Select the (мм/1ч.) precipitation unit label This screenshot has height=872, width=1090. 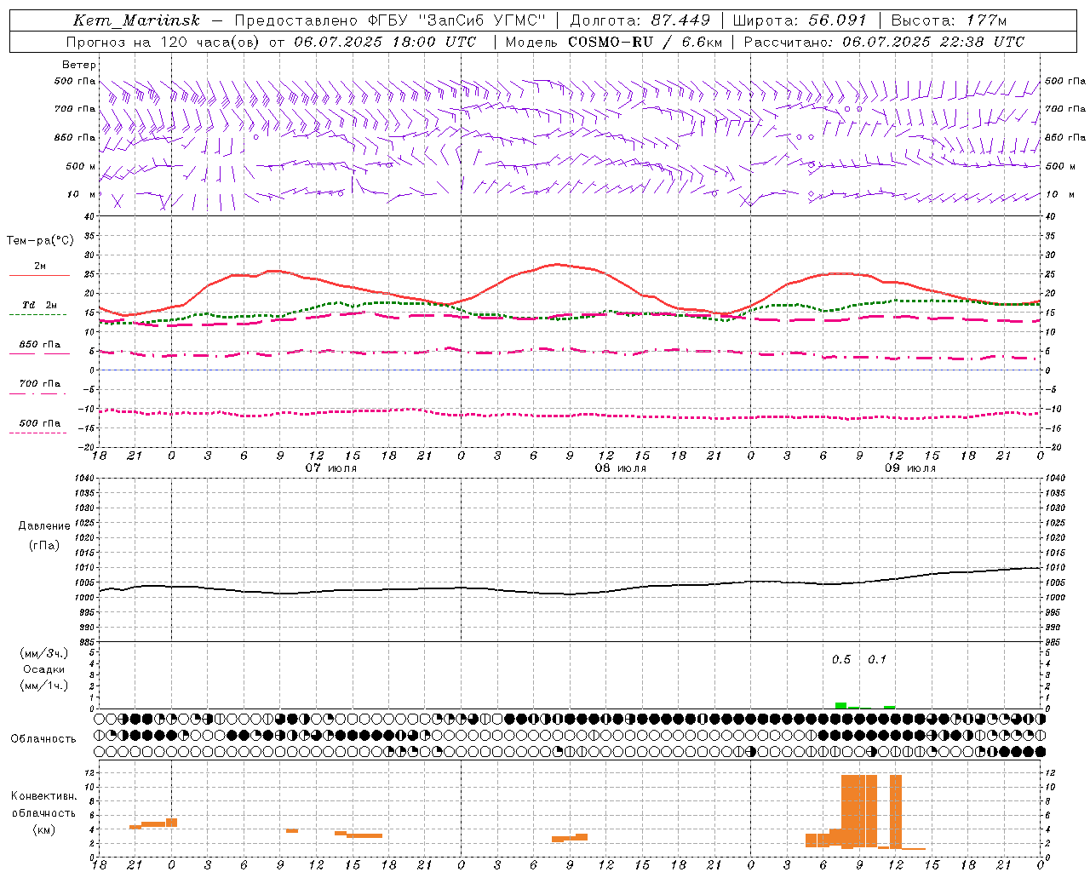pyautogui.click(x=43, y=686)
